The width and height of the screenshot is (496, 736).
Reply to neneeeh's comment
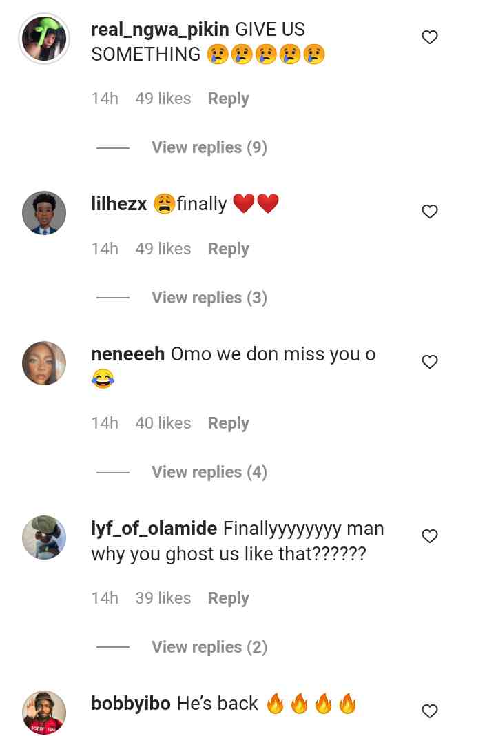(228, 423)
